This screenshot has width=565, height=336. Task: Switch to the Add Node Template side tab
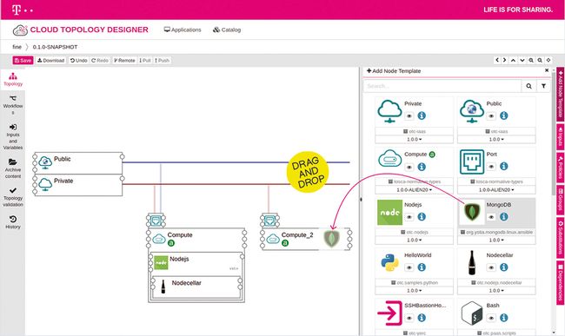[561, 94]
